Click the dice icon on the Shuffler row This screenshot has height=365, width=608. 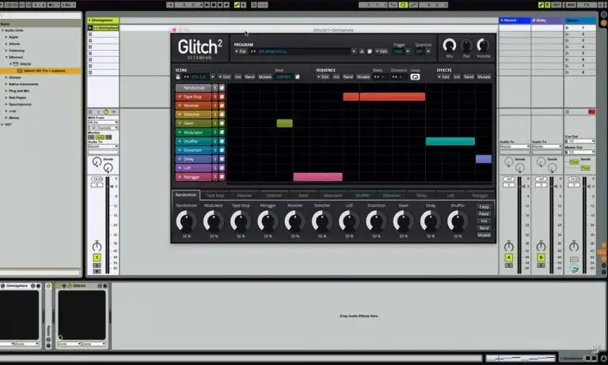(222, 141)
